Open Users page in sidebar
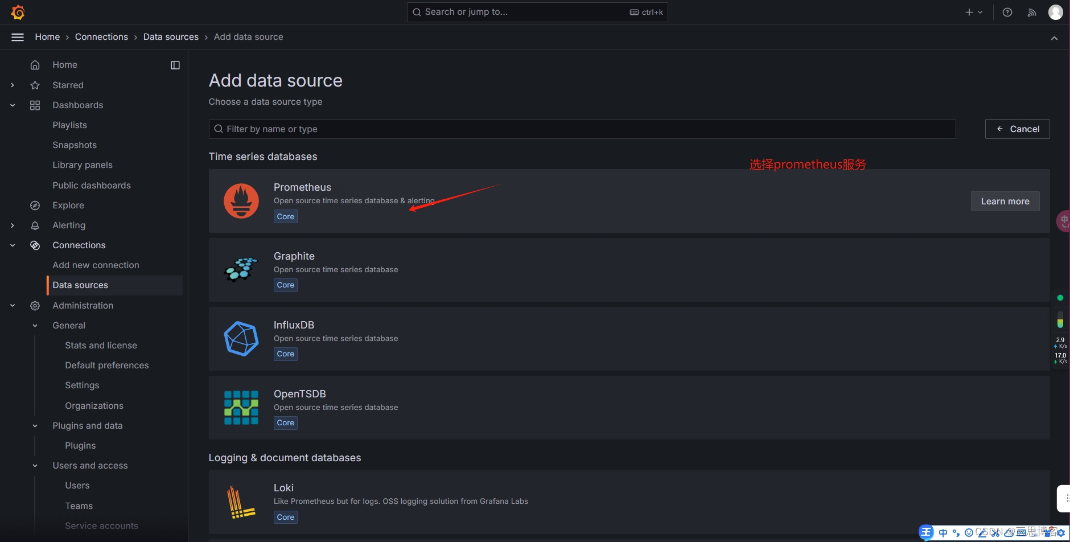 pyautogui.click(x=77, y=486)
